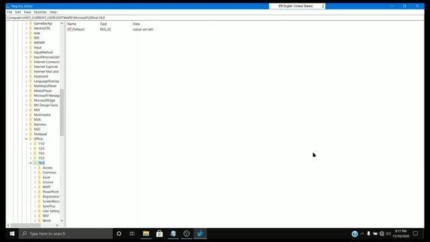Select the Notepad folder icon
The height and width of the screenshot is (242, 430).
(x=31, y=134)
